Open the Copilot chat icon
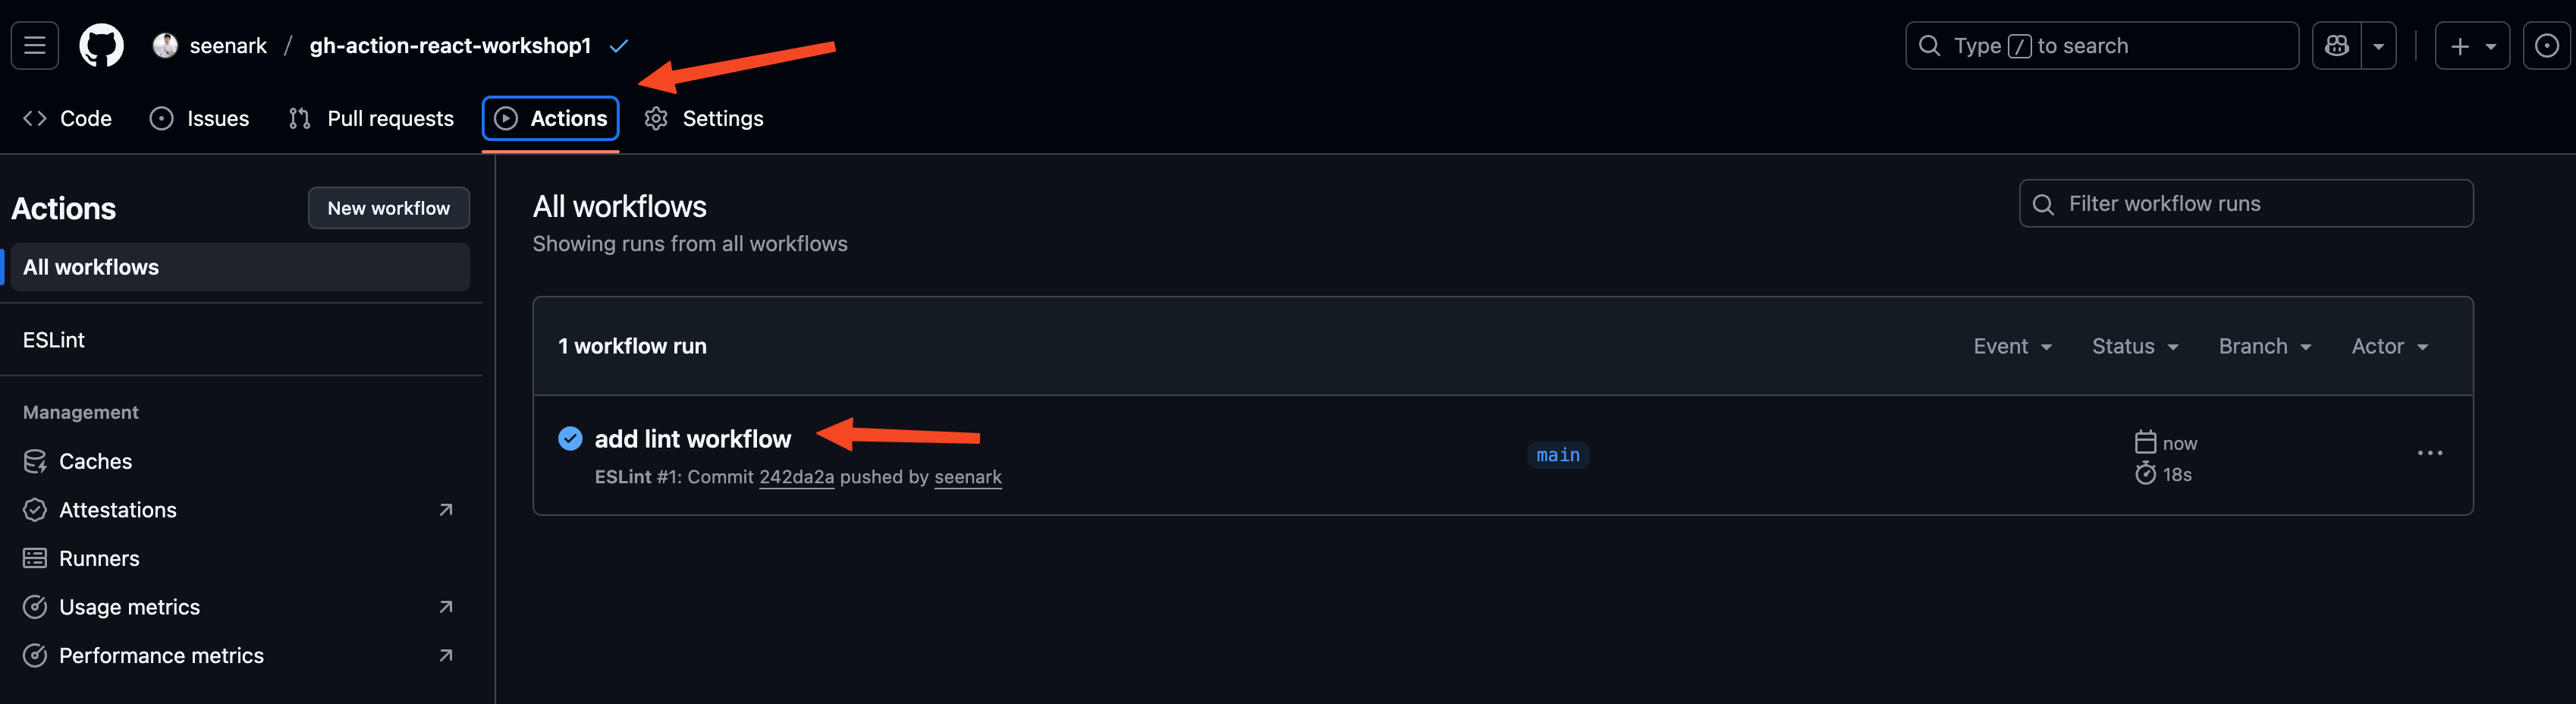2576x704 pixels. point(2336,46)
